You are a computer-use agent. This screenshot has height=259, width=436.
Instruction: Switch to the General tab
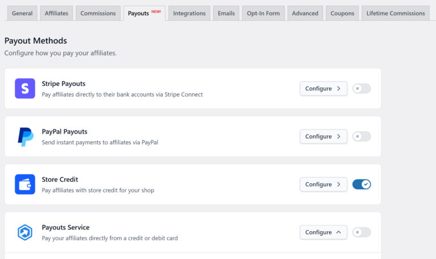click(22, 13)
